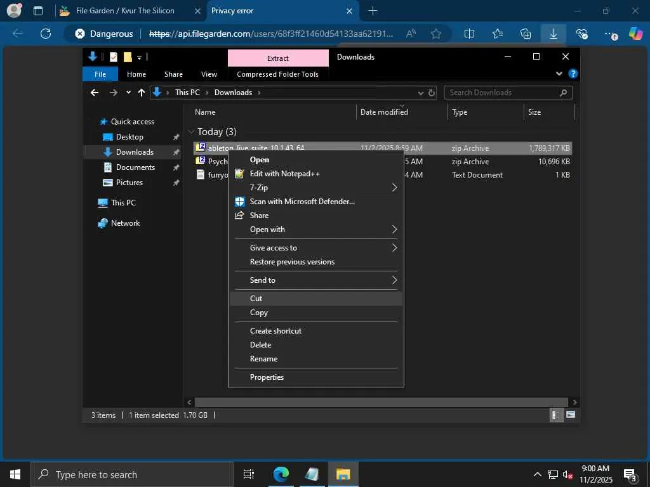650x487 pixels.
Task: Click the Edge profile avatar icon
Action: [14, 11]
